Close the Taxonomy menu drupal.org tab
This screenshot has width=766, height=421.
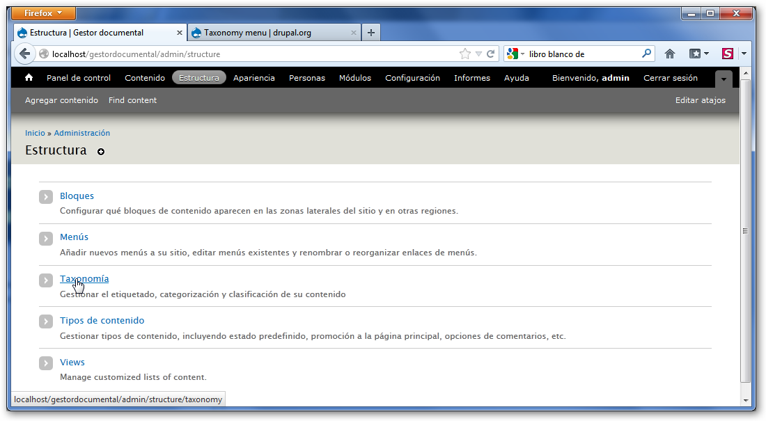coord(354,33)
